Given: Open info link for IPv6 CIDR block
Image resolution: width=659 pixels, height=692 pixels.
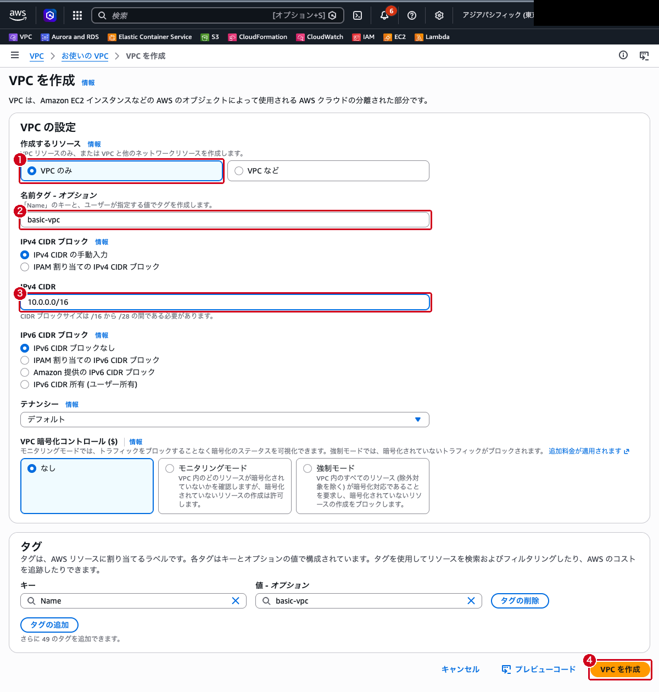Looking at the screenshot, I should coord(102,335).
